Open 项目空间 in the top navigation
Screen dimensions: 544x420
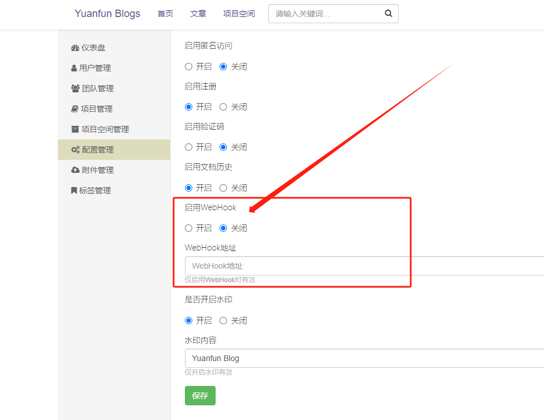click(x=239, y=14)
